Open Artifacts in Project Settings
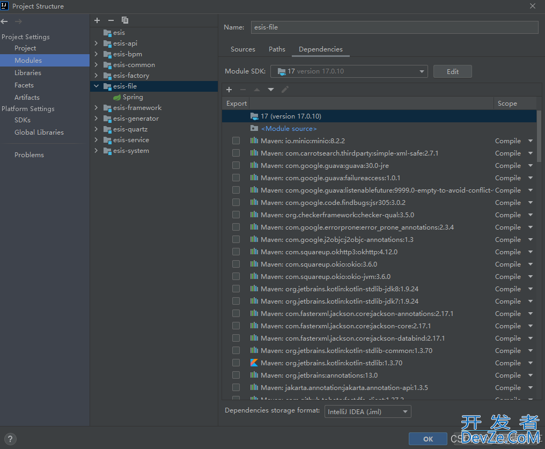 tap(27, 98)
